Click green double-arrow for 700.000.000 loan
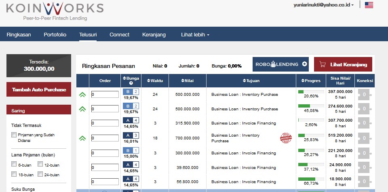Screen dimensions: 388x192 (x=82, y=138)
